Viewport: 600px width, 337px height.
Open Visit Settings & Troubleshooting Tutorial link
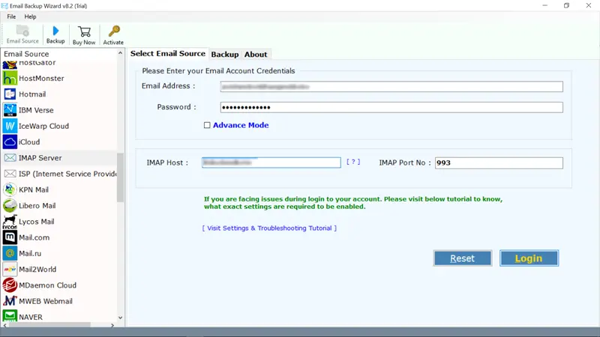[269, 228]
